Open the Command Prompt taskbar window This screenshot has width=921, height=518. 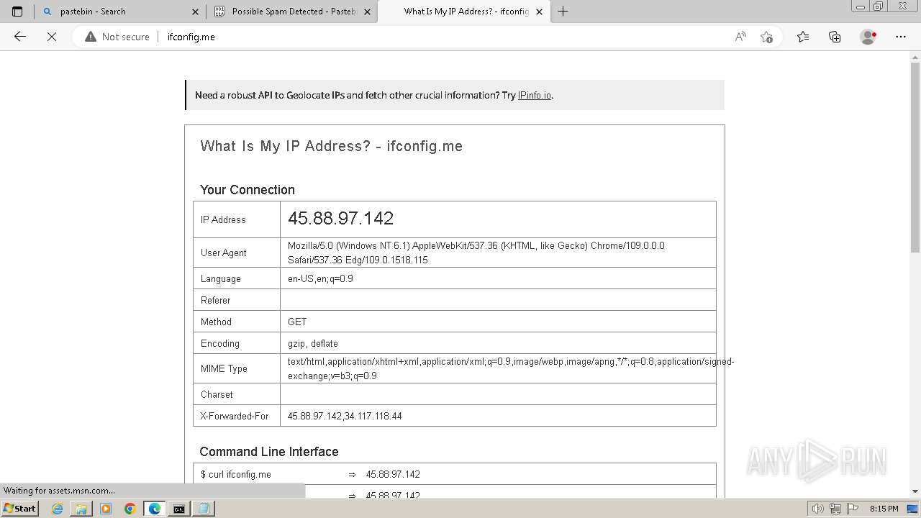click(x=178, y=509)
